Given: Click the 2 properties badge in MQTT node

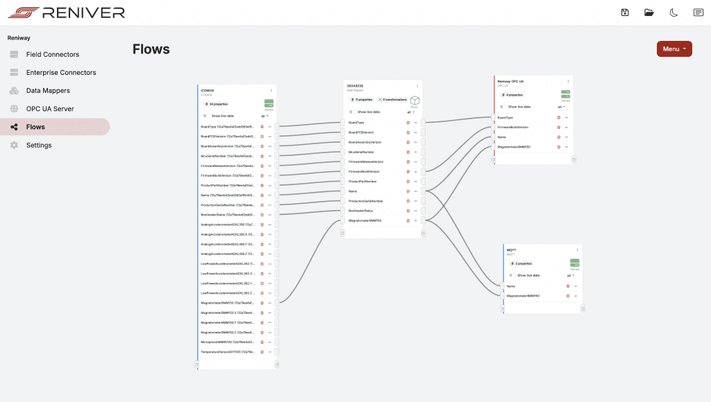Looking at the screenshot, I should pyautogui.click(x=521, y=263).
